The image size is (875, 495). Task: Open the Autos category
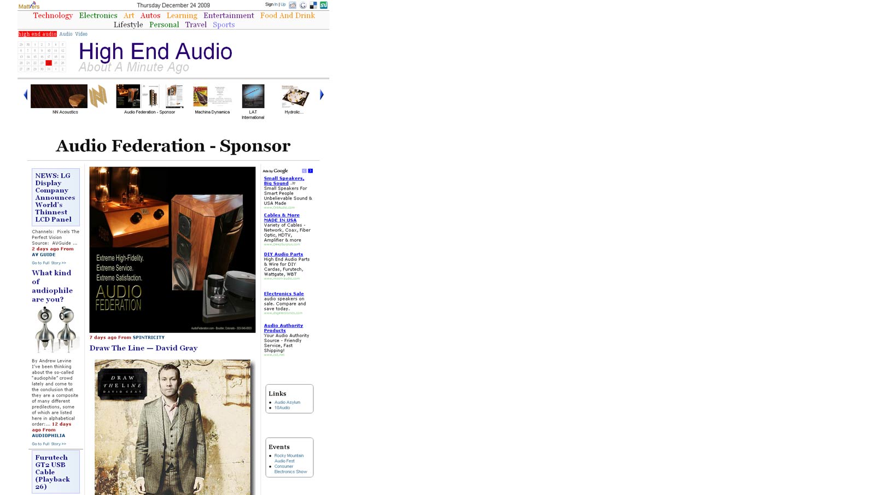pyautogui.click(x=150, y=15)
